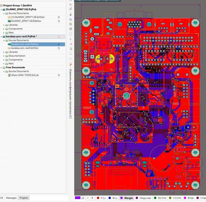The image size is (206, 202).
Task: Click the purple LS current layer color swatch
Action: pos(77,198)
